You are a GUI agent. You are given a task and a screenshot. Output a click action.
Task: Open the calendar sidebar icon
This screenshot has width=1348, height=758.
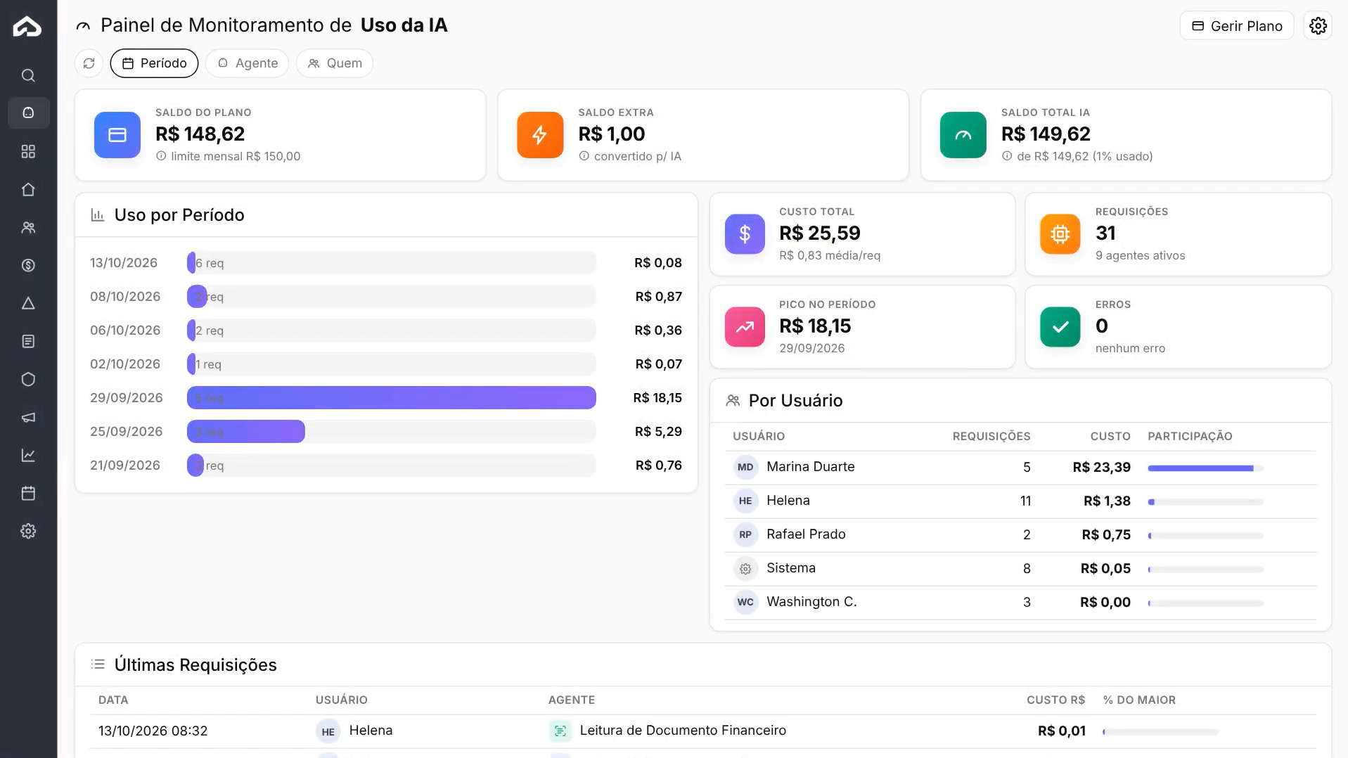(28, 493)
